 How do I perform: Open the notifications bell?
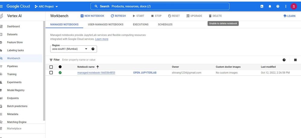[x=270, y=6]
